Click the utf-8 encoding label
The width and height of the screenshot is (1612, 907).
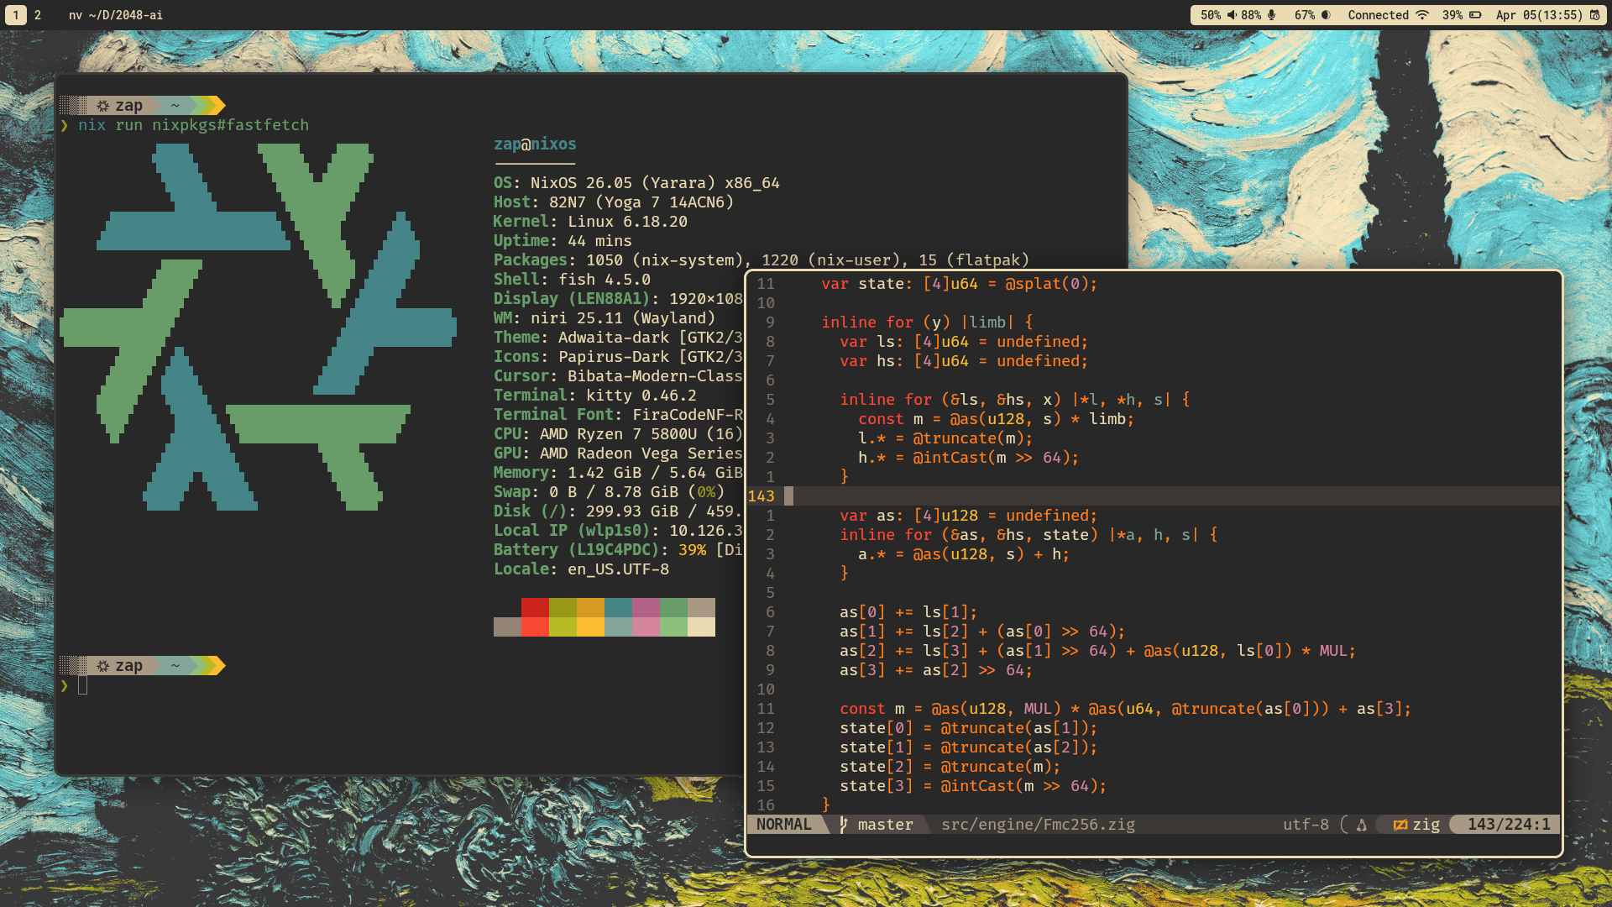click(x=1306, y=825)
